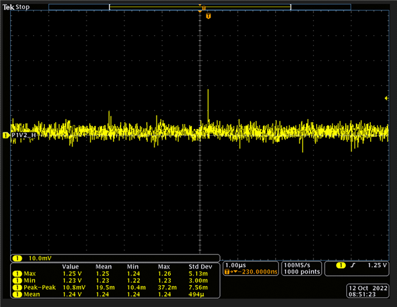The height and width of the screenshot is (307, 397).
Task: Click the 19.5m peak-peak mean cell
Action: tap(105, 287)
